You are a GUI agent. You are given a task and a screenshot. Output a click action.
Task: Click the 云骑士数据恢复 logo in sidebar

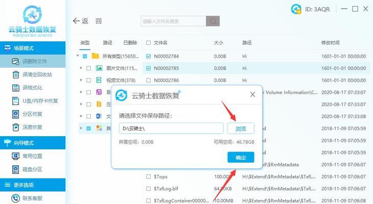33,21
